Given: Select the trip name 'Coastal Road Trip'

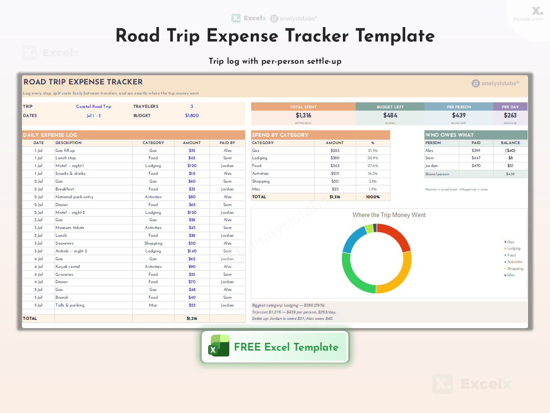Looking at the screenshot, I should (x=93, y=106).
